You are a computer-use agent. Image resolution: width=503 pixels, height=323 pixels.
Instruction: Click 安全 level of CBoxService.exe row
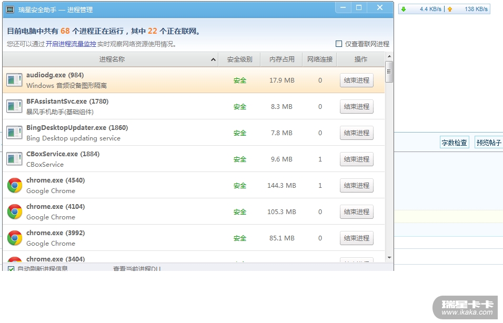click(239, 159)
